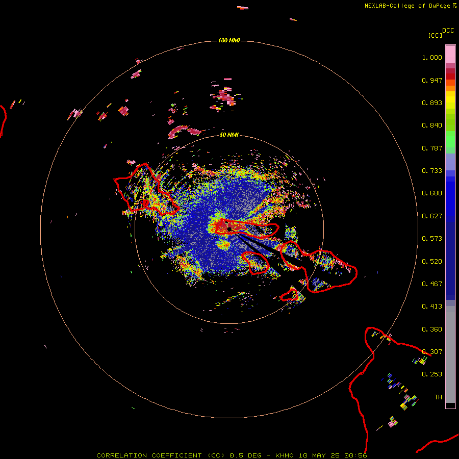Select the 0.520 legend value
This screenshot has height=459, width=459.
pos(432,262)
